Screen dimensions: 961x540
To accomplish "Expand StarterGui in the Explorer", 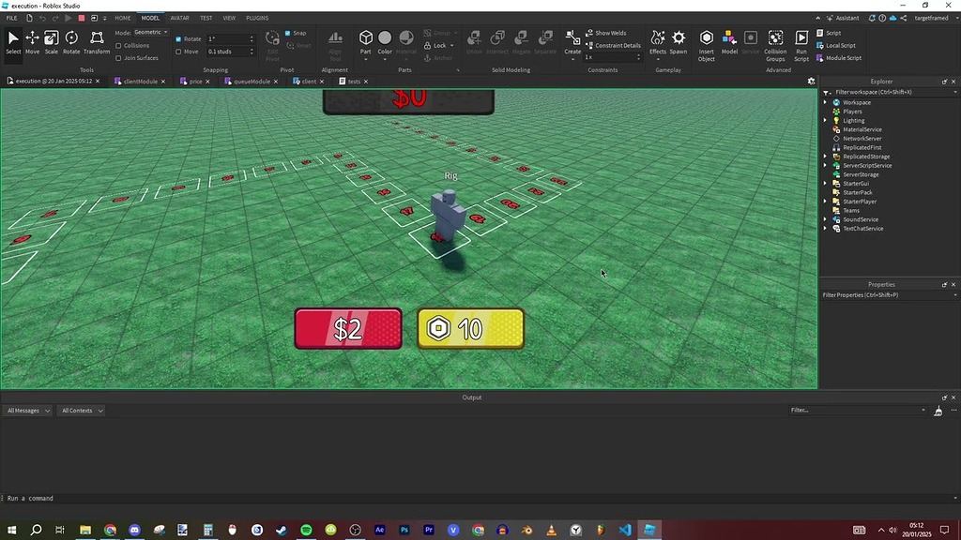I will tap(825, 183).
